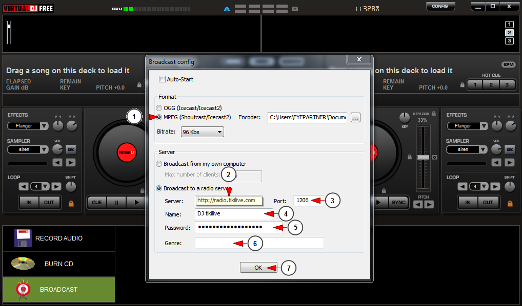This screenshot has width=522, height=306.
Task: Click the right deck BPM button
Action: [509, 64]
